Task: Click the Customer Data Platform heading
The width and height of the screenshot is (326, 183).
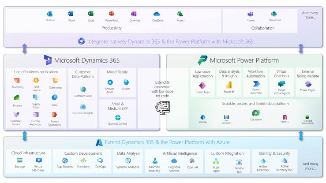Action: 83,74
